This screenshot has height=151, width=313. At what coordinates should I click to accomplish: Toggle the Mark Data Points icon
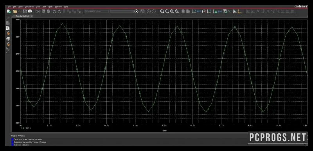click(230, 11)
